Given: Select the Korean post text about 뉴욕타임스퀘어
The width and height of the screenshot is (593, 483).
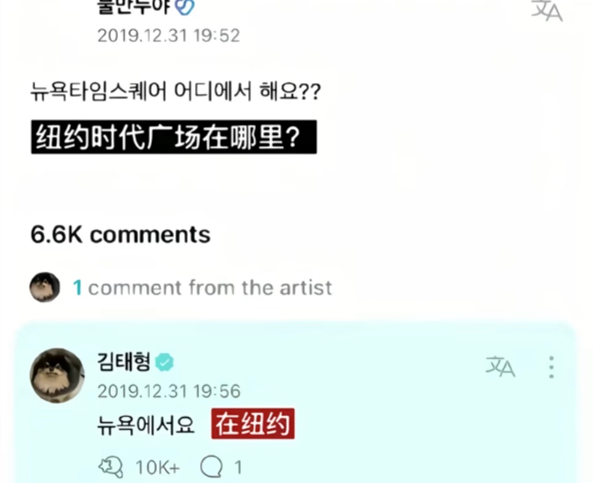Looking at the screenshot, I should 176,91.
